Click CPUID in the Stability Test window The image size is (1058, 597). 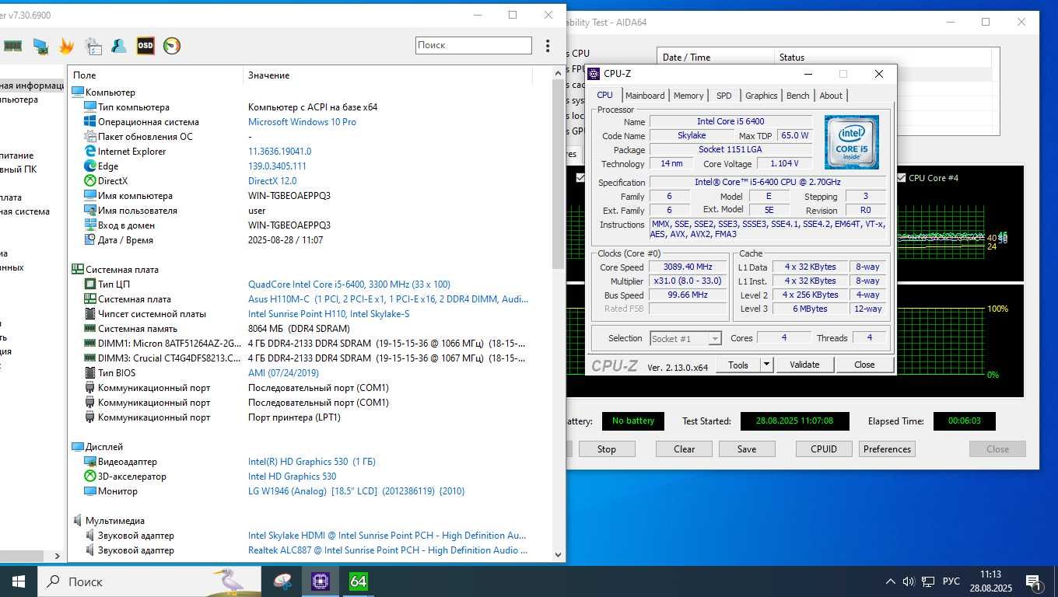[824, 449]
